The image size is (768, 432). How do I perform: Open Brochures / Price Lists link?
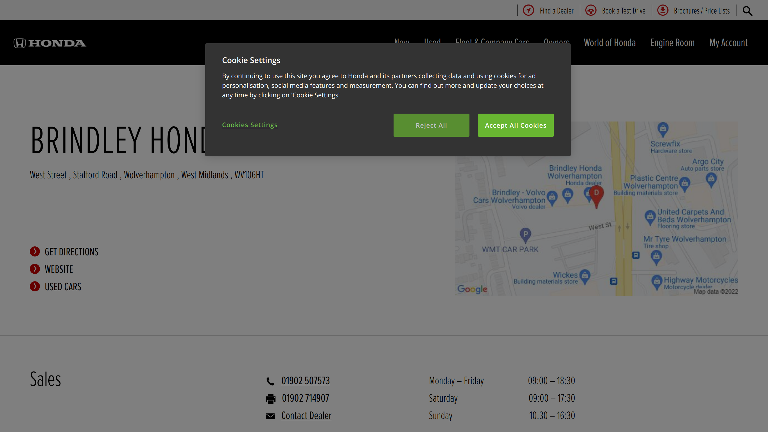702,11
